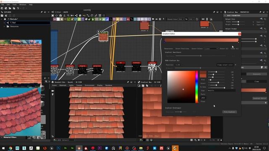269x151 pixels.
Task: Open the Parent Size dropdown in graph toolbar
Action: 181,19
